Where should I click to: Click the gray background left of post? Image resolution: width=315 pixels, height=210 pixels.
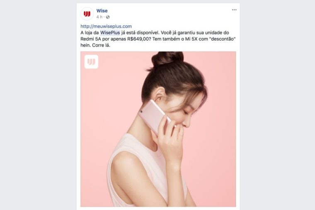38,105
